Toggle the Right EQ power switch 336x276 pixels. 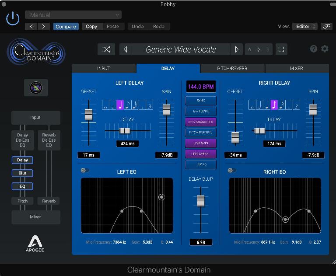232,170
